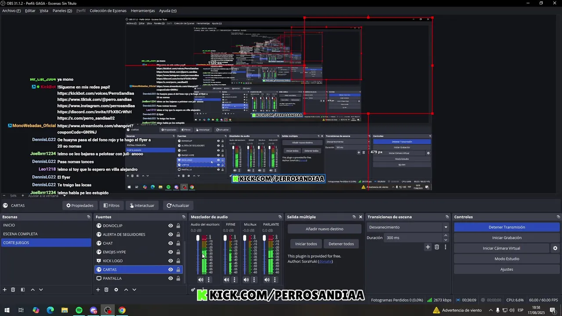Viewport: 562px width, 316px height.
Task: Mute Audio del escritorio channel
Action: pyautogui.click(x=201, y=280)
